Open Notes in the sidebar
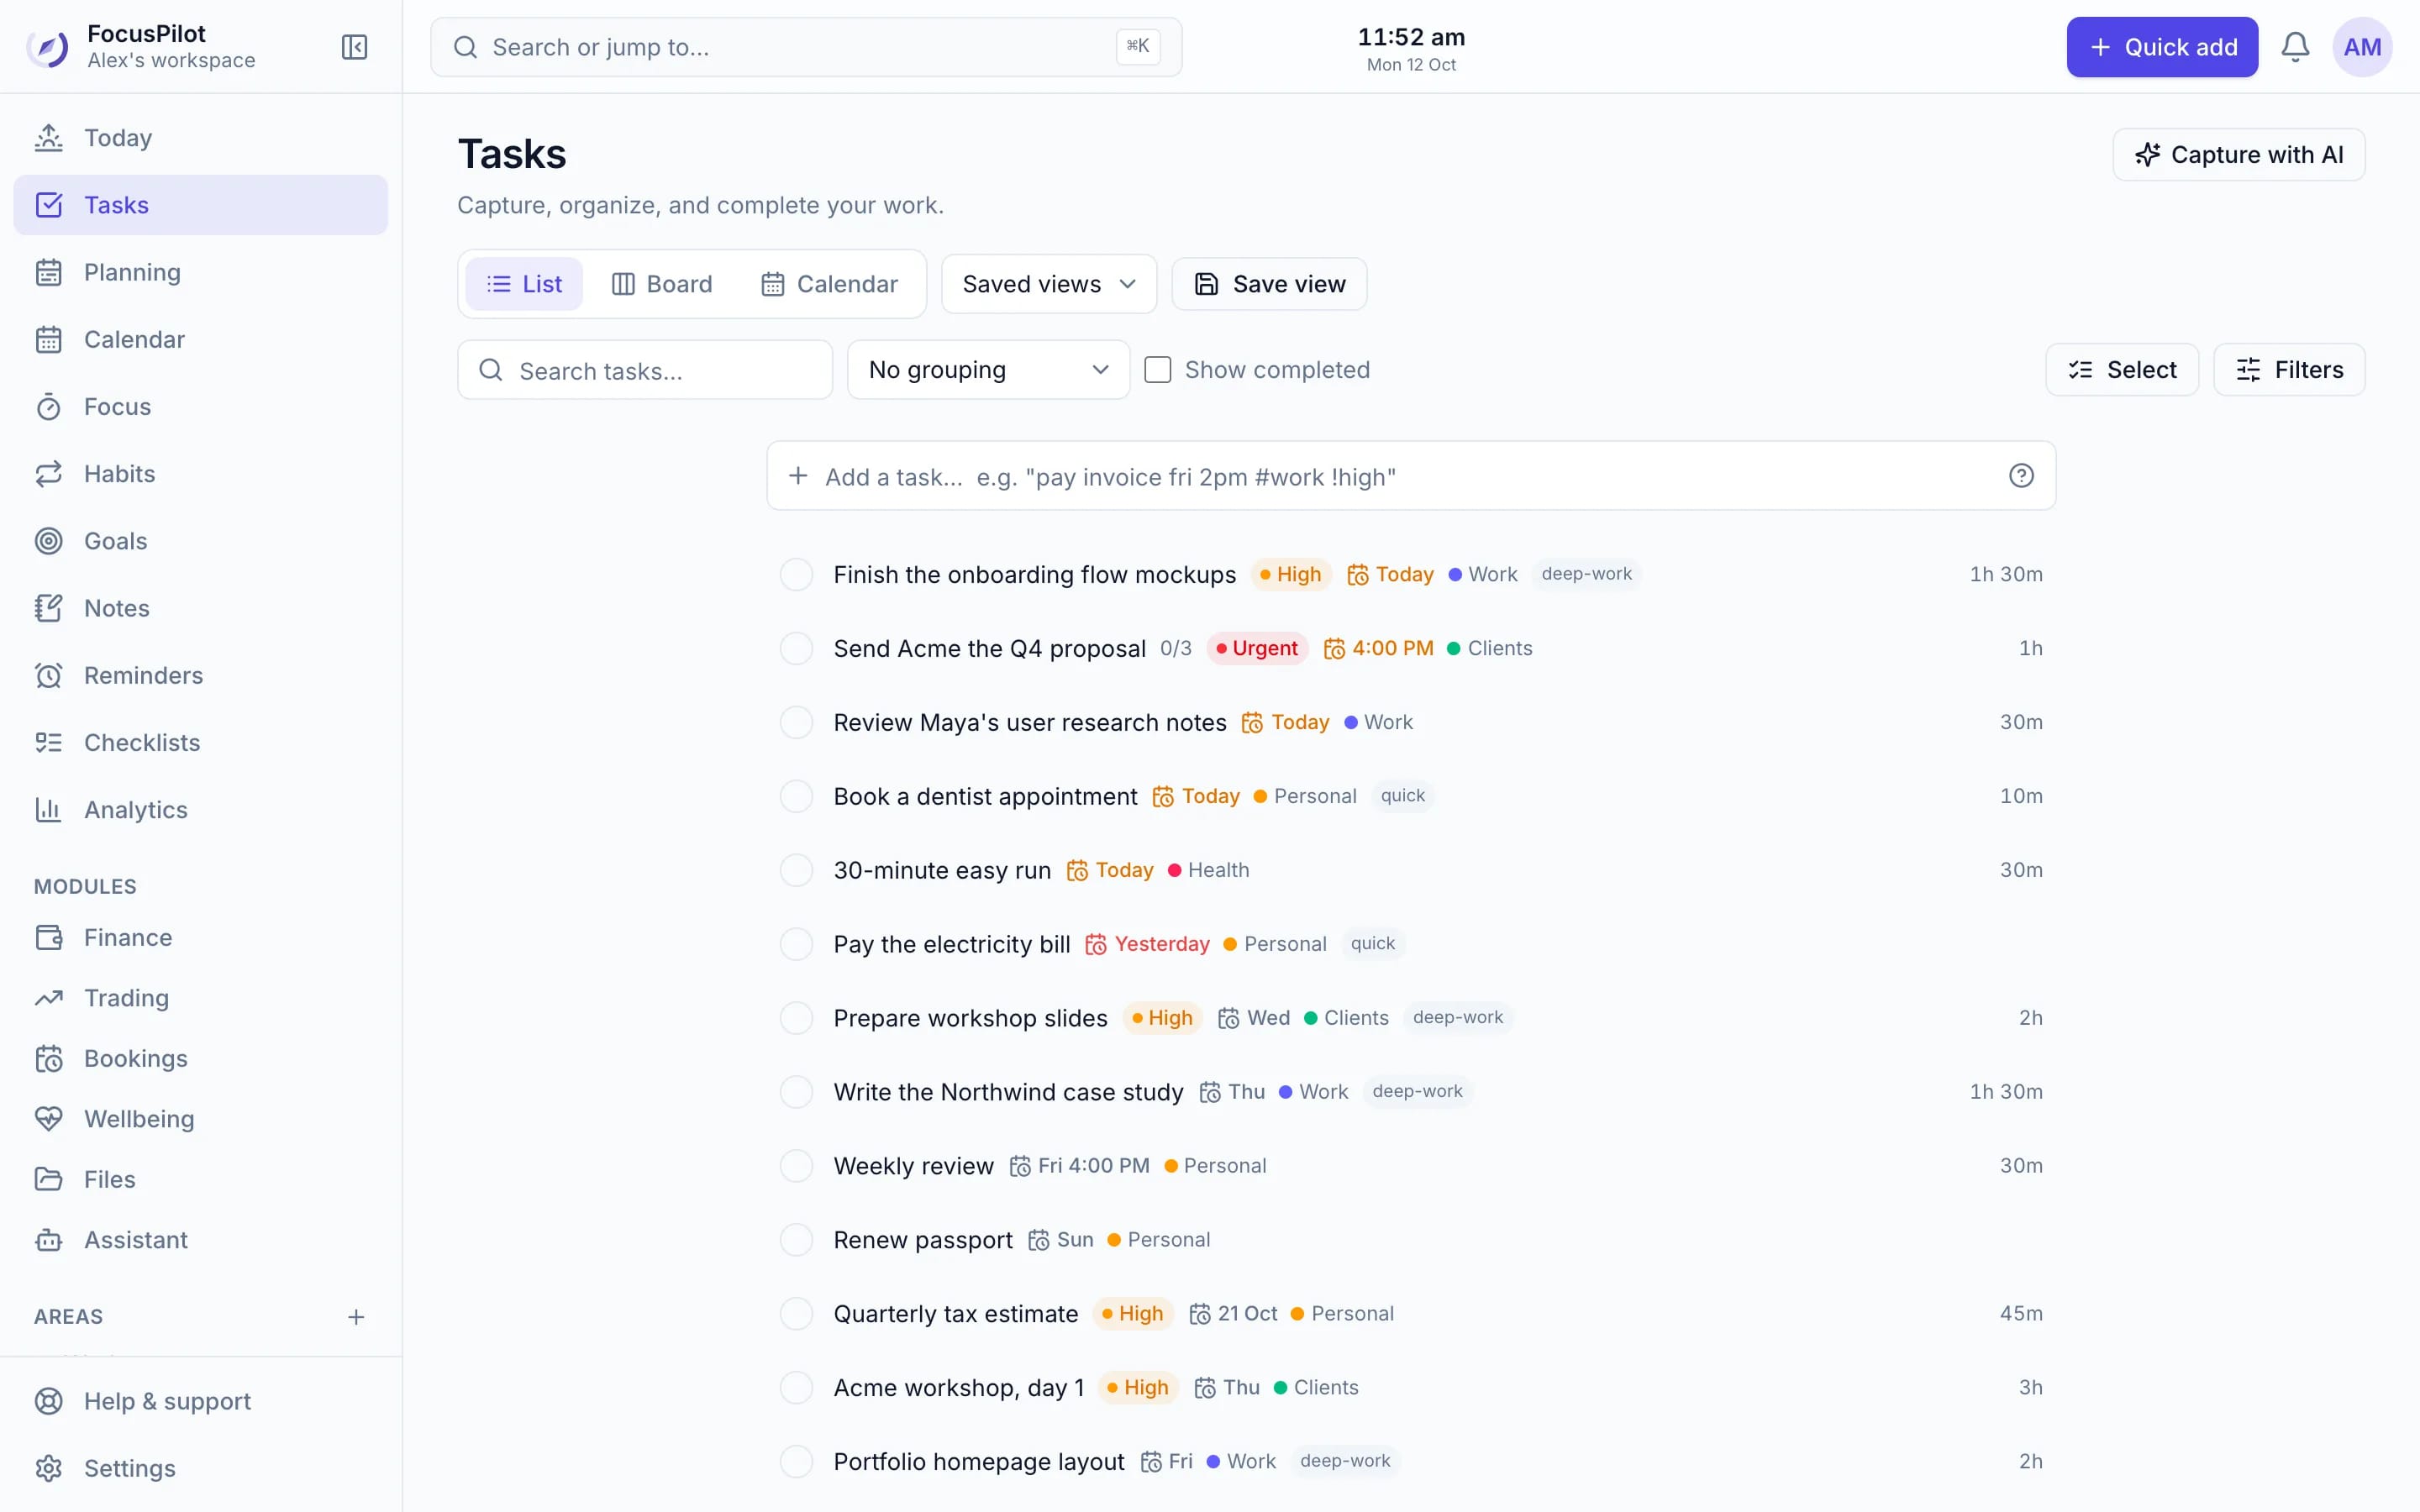 coord(200,608)
